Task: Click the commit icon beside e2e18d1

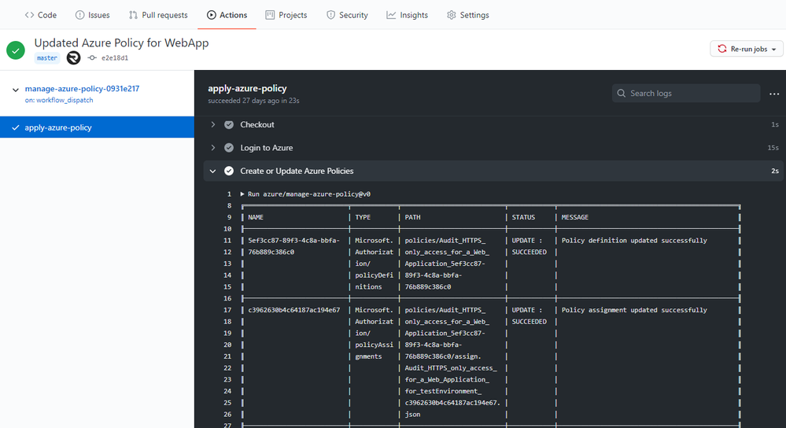Action: point(92,57)
